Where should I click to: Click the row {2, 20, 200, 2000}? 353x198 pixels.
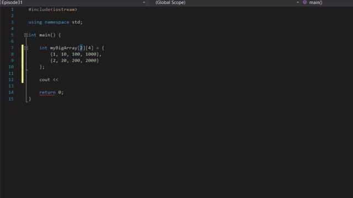tap(74, 61)
